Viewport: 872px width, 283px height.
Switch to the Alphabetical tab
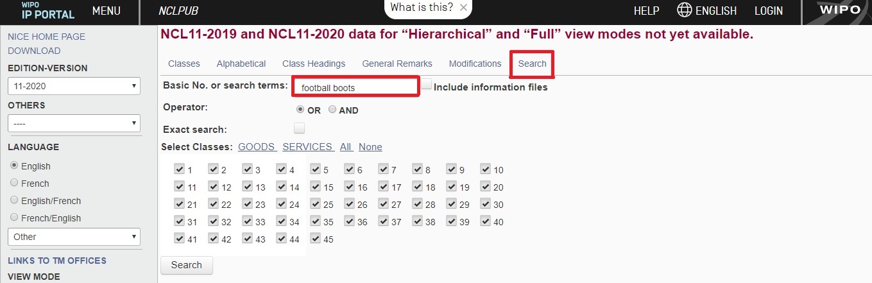click(x=241, y=64)
